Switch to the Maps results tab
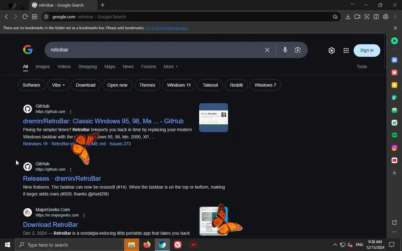This screenshot has height=251, width=402. (x=110, y=67)
